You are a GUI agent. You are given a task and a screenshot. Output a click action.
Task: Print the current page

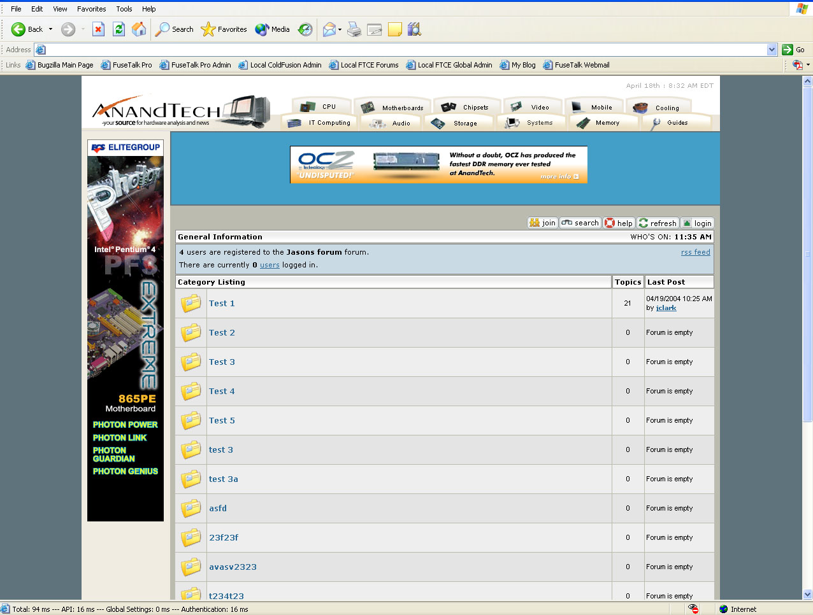point(354,29)
